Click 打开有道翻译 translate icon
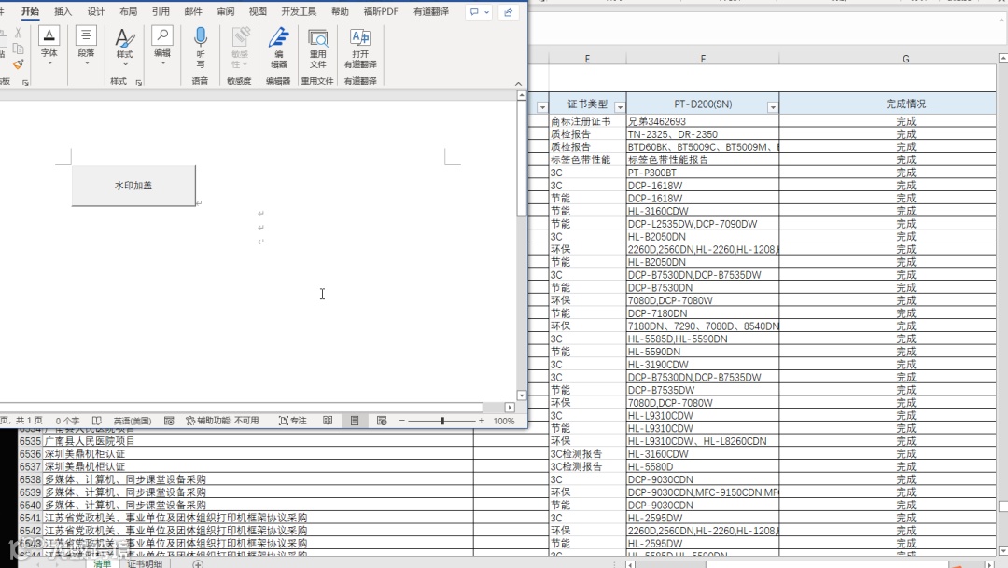 click(360, 47)
